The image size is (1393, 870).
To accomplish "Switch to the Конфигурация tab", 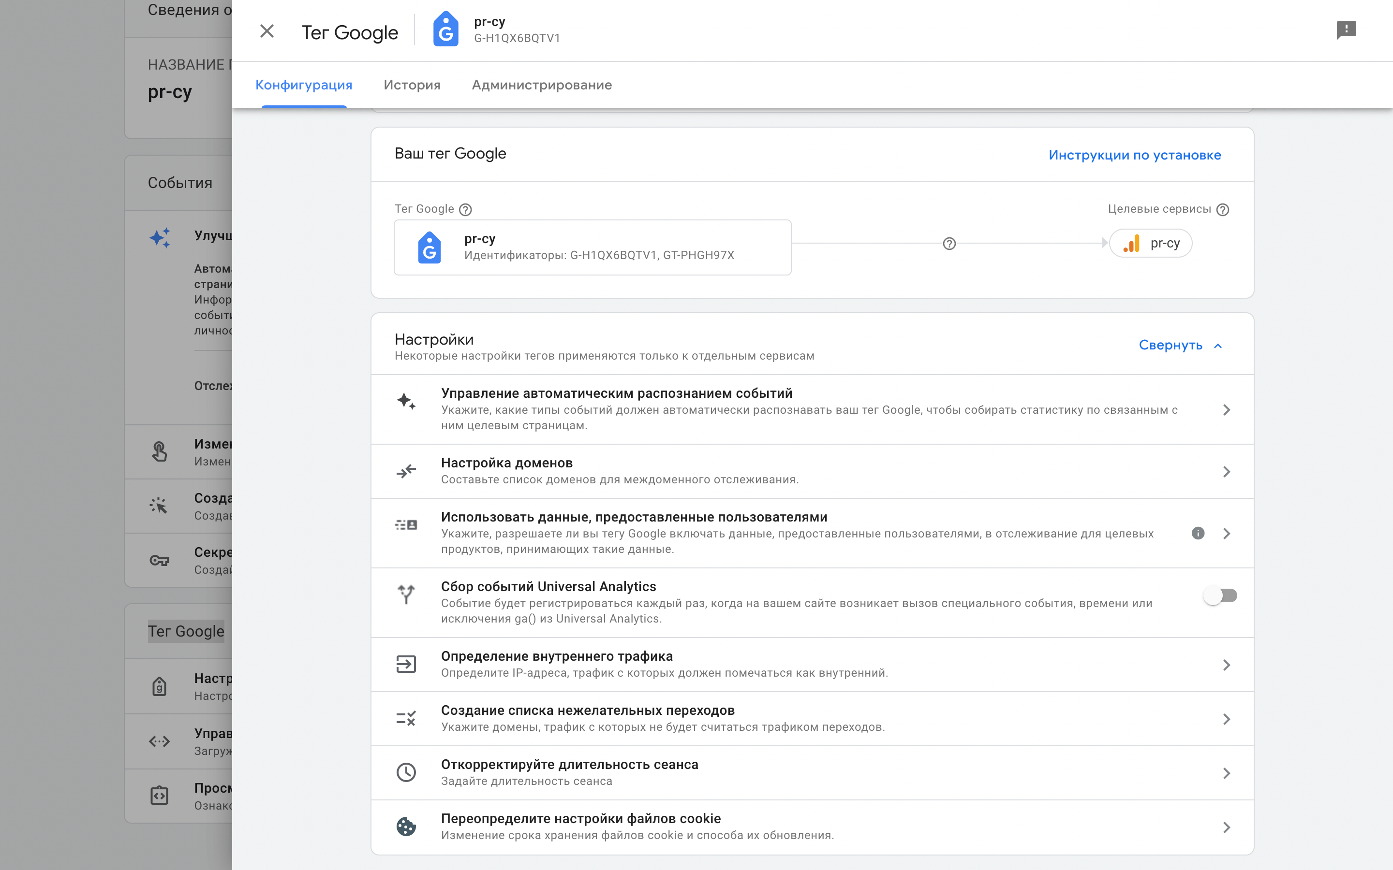I will (x=304, y=85).
